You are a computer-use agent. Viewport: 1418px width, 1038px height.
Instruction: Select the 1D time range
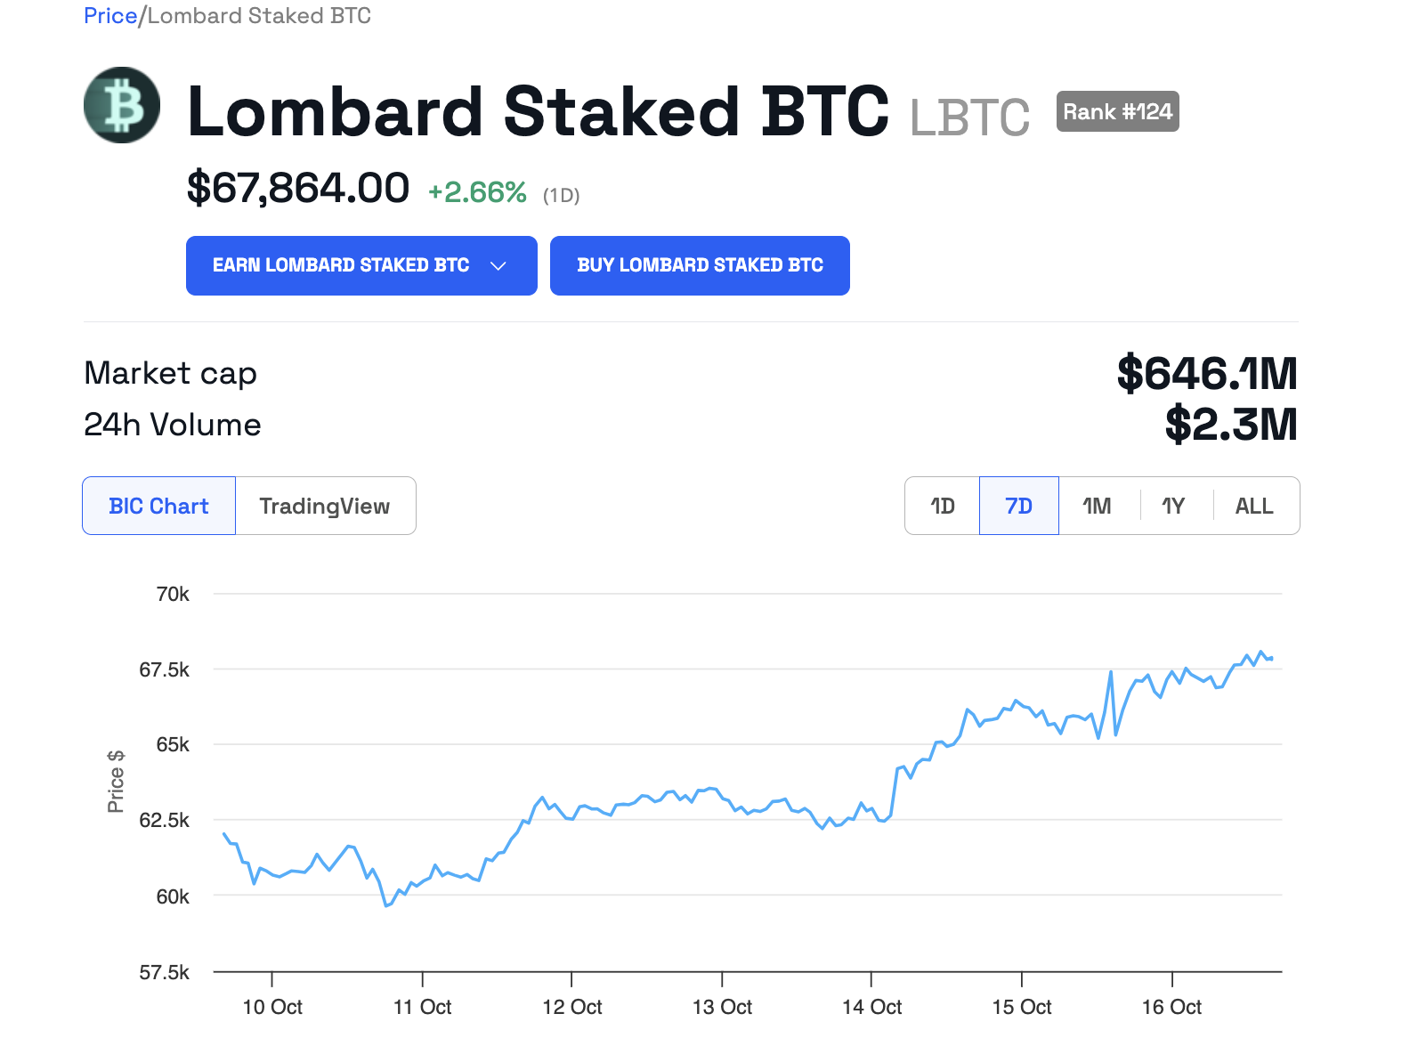pos(943,506)
